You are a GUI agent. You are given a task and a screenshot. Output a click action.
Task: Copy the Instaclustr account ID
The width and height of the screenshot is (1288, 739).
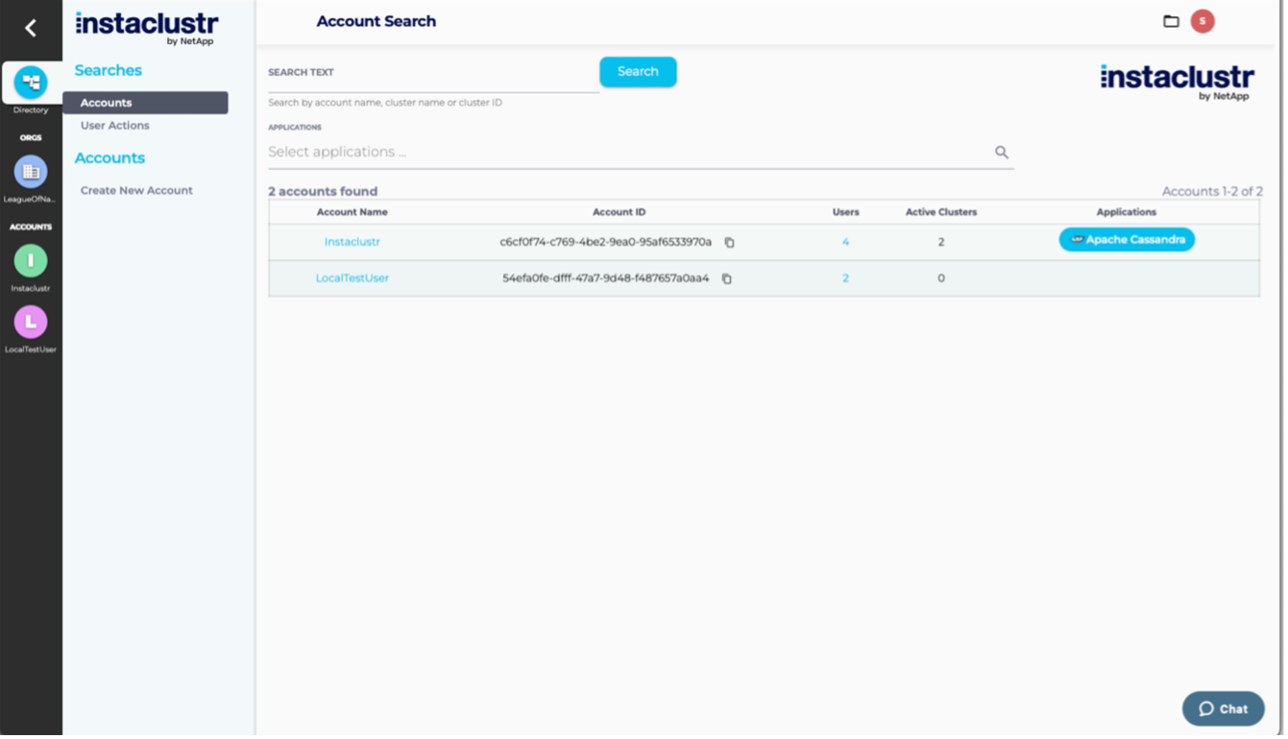729,243
